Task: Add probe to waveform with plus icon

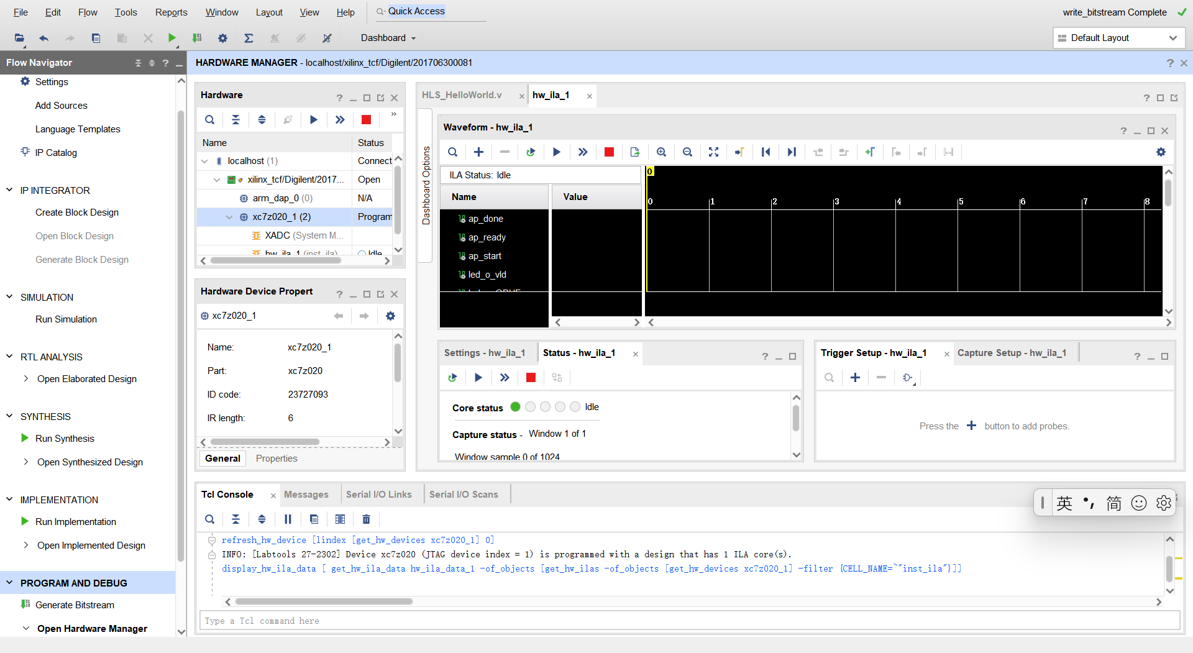Action: [478, 152]
